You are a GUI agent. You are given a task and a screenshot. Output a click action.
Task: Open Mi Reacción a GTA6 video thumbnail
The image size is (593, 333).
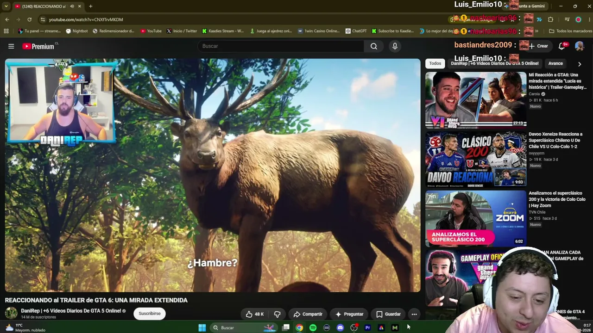pyautogui.click(x=476, y=100)
